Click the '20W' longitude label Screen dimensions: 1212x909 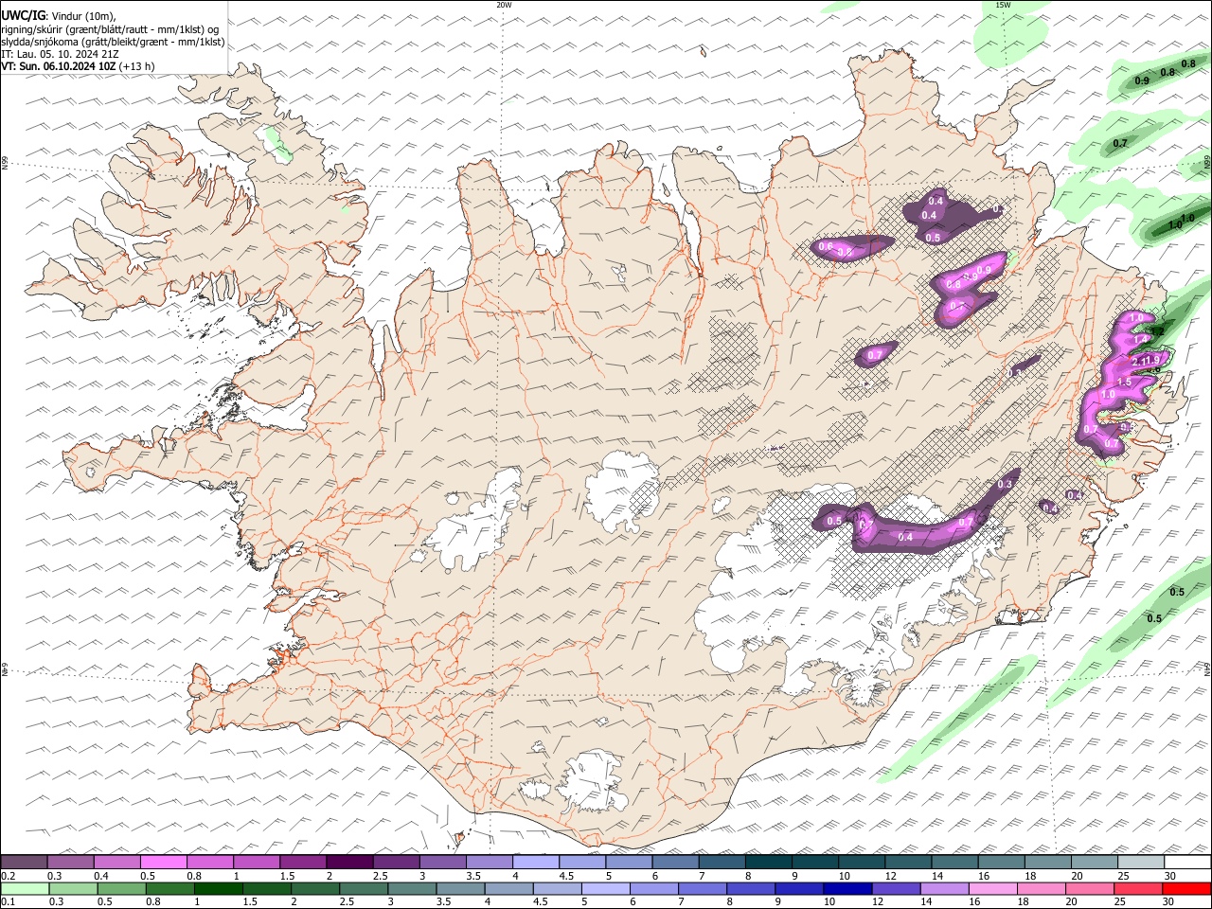504,5
